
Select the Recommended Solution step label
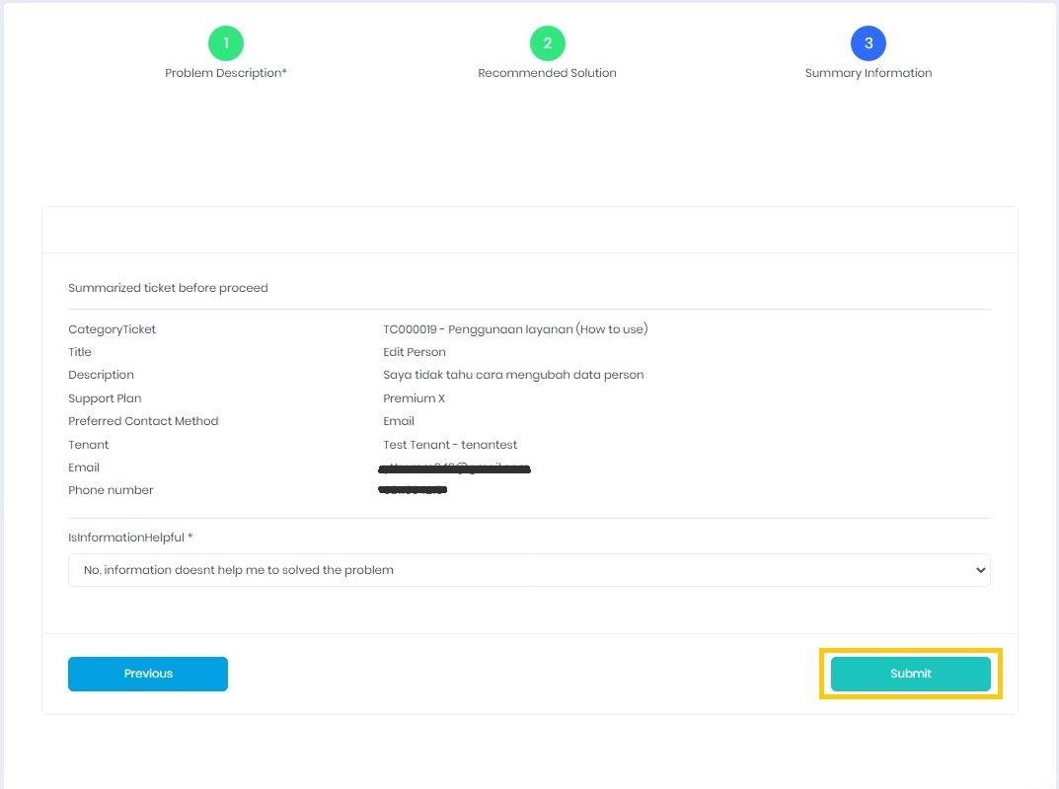point(547,72)
